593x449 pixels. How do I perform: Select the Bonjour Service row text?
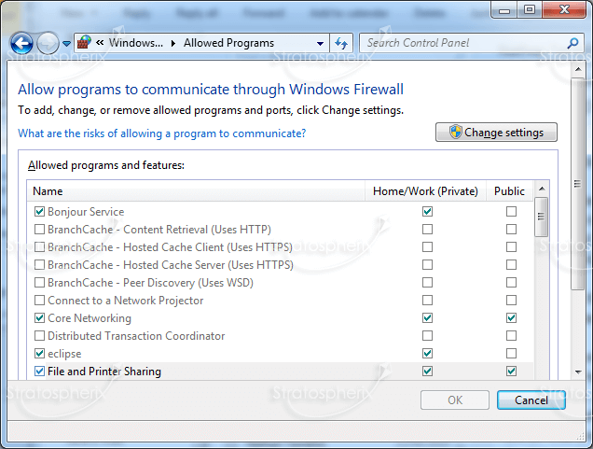86,212
